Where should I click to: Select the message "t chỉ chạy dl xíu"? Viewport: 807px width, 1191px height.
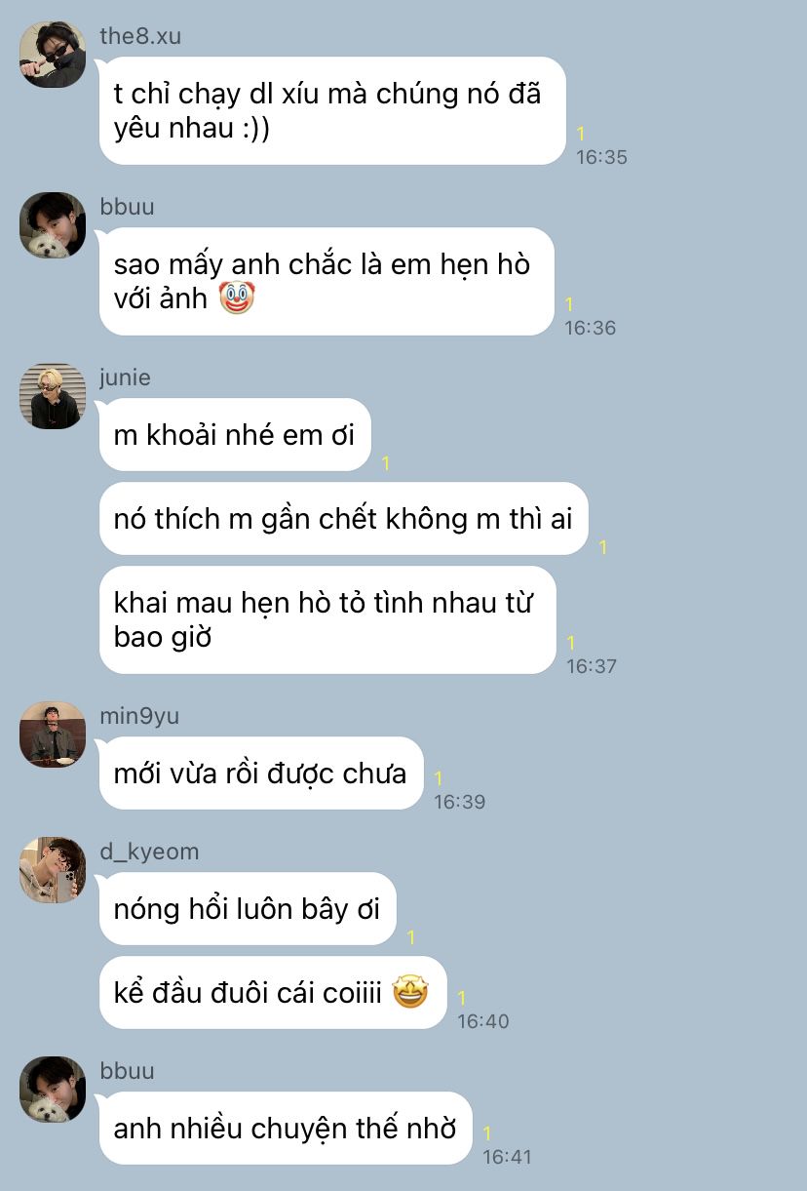(332, 111)
